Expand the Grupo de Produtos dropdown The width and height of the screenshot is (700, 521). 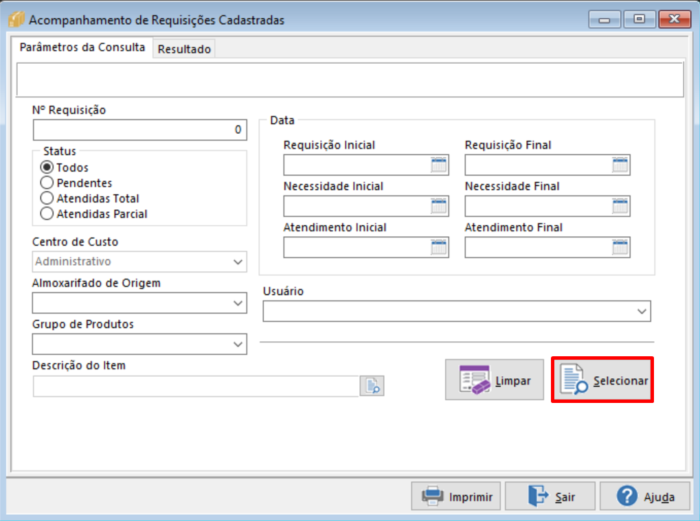(238, 344)
